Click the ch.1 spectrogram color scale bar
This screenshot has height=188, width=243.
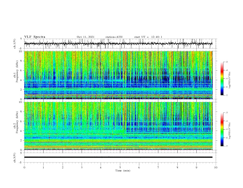tap(222, 79)
